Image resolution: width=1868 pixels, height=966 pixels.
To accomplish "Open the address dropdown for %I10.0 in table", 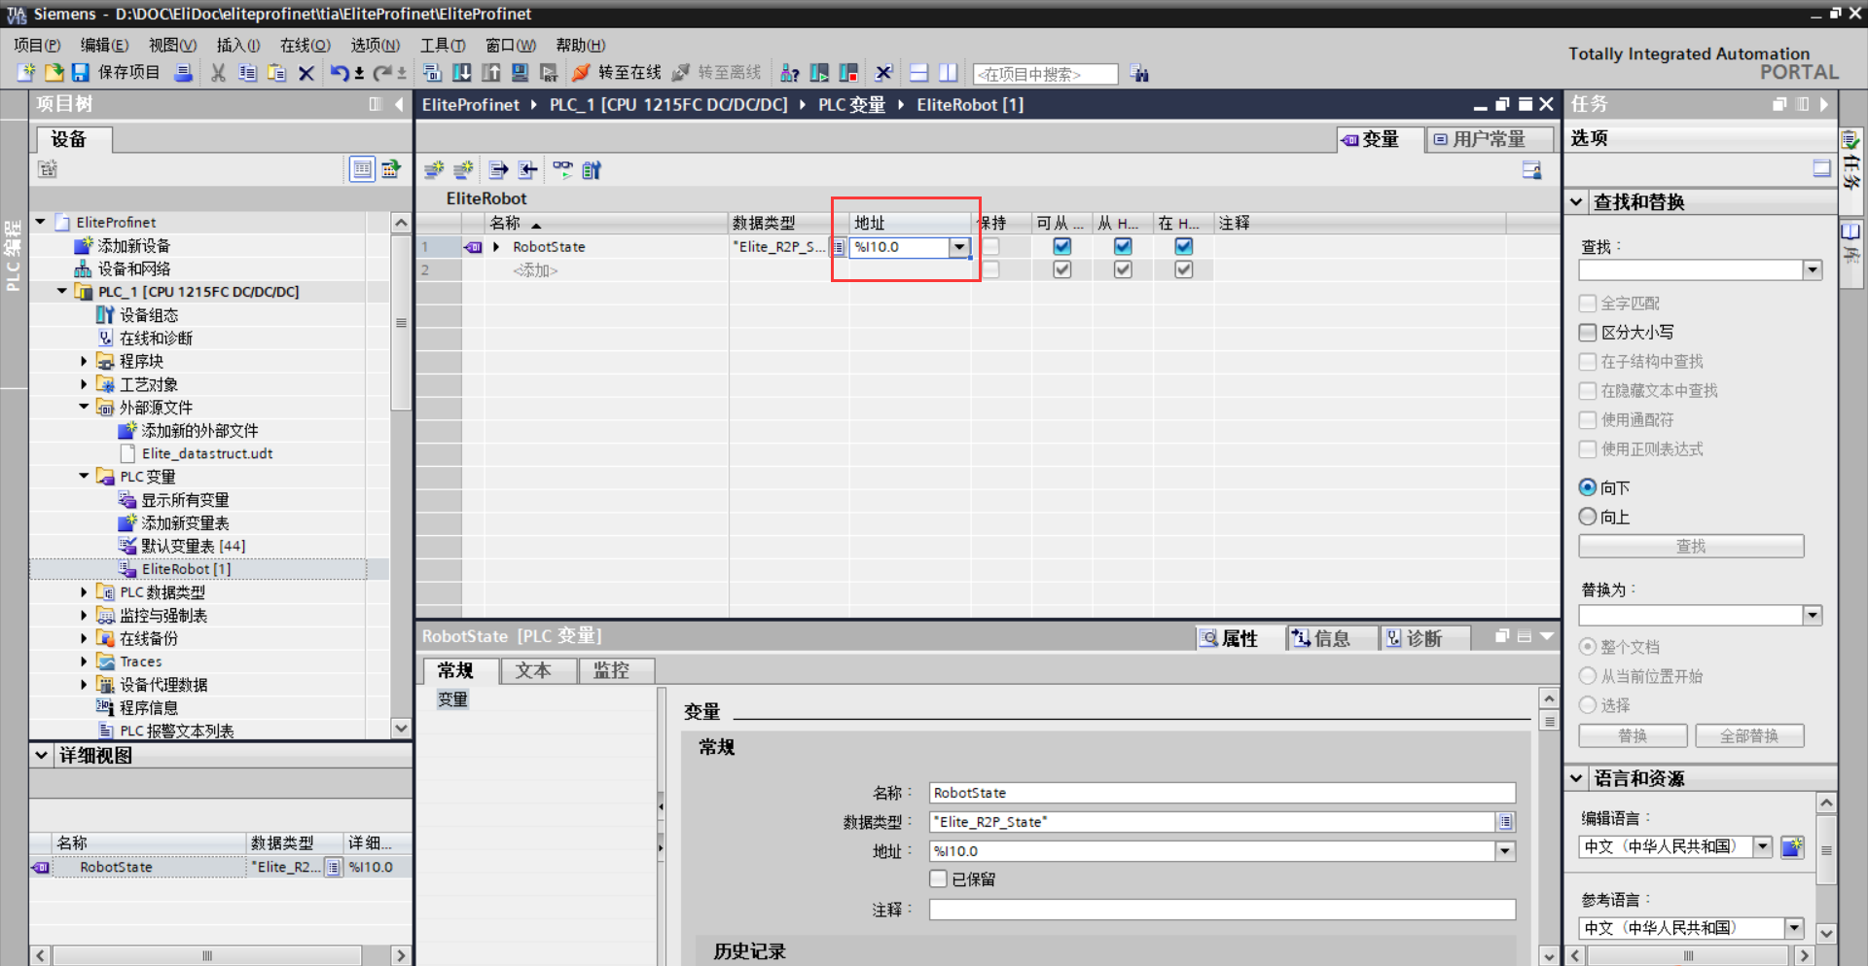I will (x=959, y=247).
